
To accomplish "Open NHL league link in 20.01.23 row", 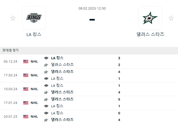I will (x=34, y=117).
